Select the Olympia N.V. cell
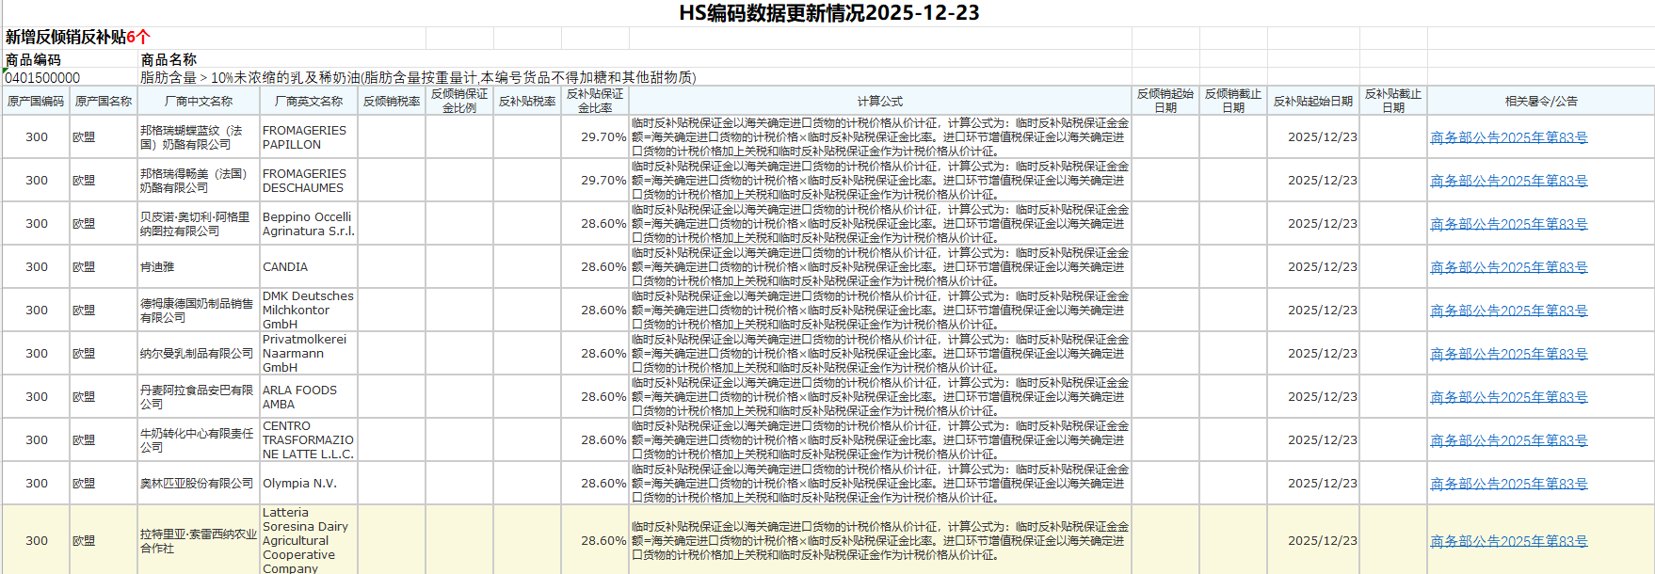This screenshot has height=574, width=1655. point(309,484)
